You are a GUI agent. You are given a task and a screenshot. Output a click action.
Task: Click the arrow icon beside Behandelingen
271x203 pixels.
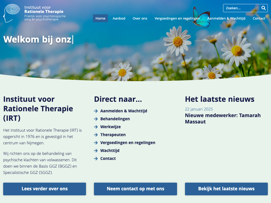[96, 119]
